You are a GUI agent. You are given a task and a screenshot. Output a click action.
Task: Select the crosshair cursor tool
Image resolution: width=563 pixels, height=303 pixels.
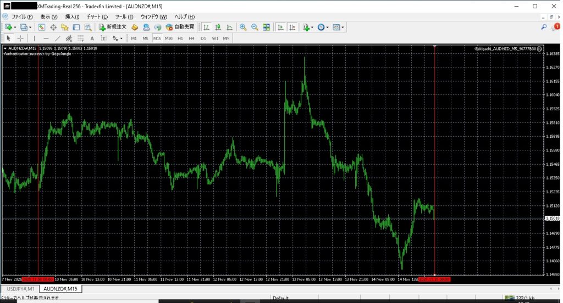point(20,38)
